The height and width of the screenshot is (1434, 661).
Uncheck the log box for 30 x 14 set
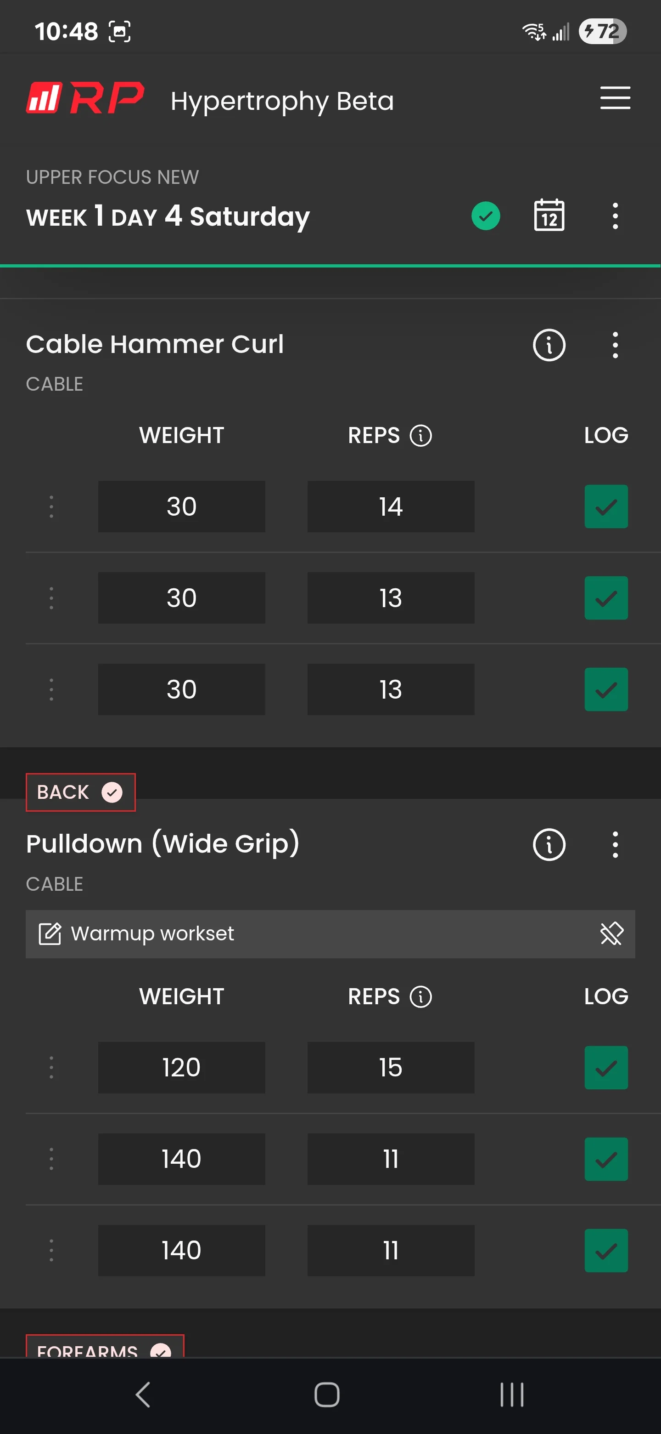tap(605, 506)
